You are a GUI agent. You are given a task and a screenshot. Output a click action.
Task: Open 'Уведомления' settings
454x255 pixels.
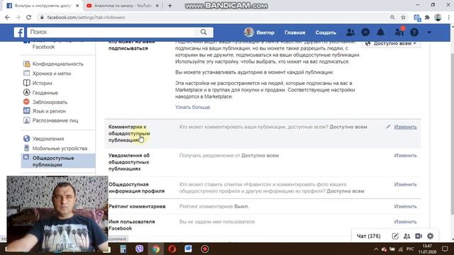pyautogui.click(x=48, y=139)
